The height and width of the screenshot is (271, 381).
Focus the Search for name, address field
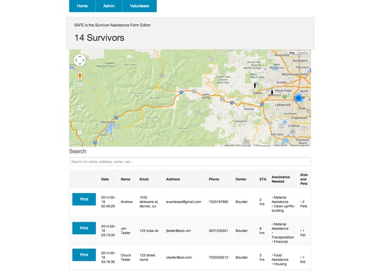click(x=190, y=162)
